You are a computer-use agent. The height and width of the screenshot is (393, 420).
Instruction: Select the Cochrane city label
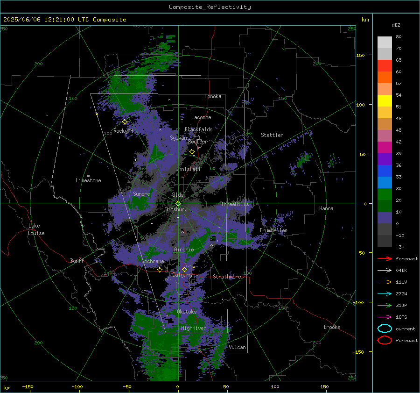(x=153, y=261)
